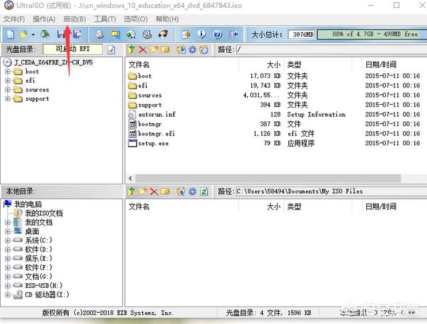The height and width of the screenshot is (324, 427).
Task: Click the Rename icon in local toolbar
Action: [x=165, y=191]
